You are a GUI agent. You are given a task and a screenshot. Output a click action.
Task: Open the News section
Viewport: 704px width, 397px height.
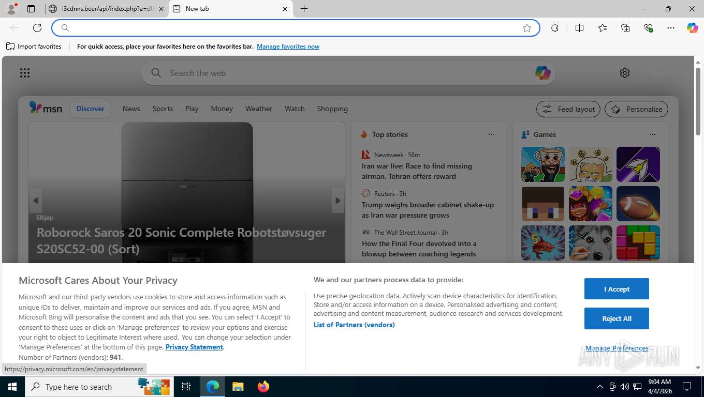(x=131, y=109)
